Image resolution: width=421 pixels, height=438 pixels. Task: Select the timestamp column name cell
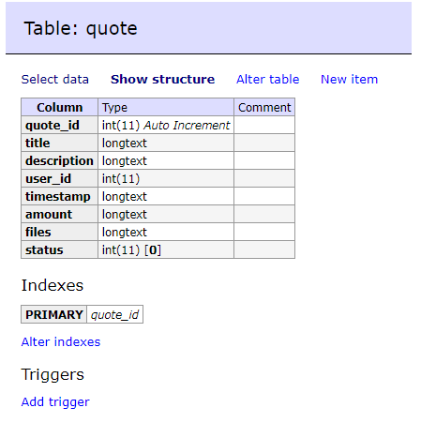(59, 197)
